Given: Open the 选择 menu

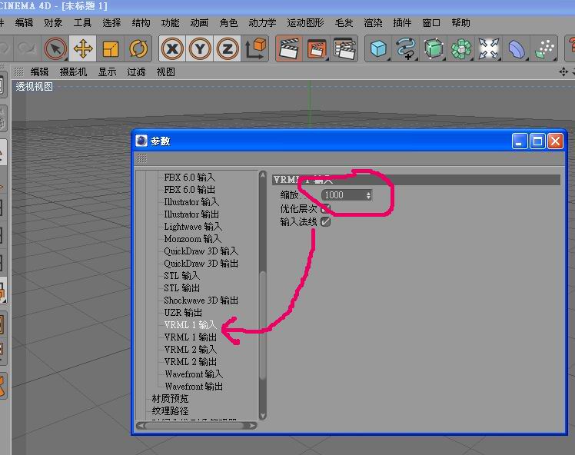Looking at the screenshot, I should pos(111,23).
